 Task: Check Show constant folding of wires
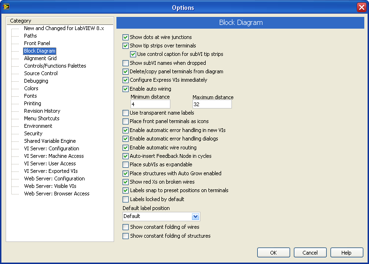(126, 227)
